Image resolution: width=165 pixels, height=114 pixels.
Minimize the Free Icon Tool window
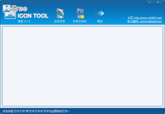point(150,2)
